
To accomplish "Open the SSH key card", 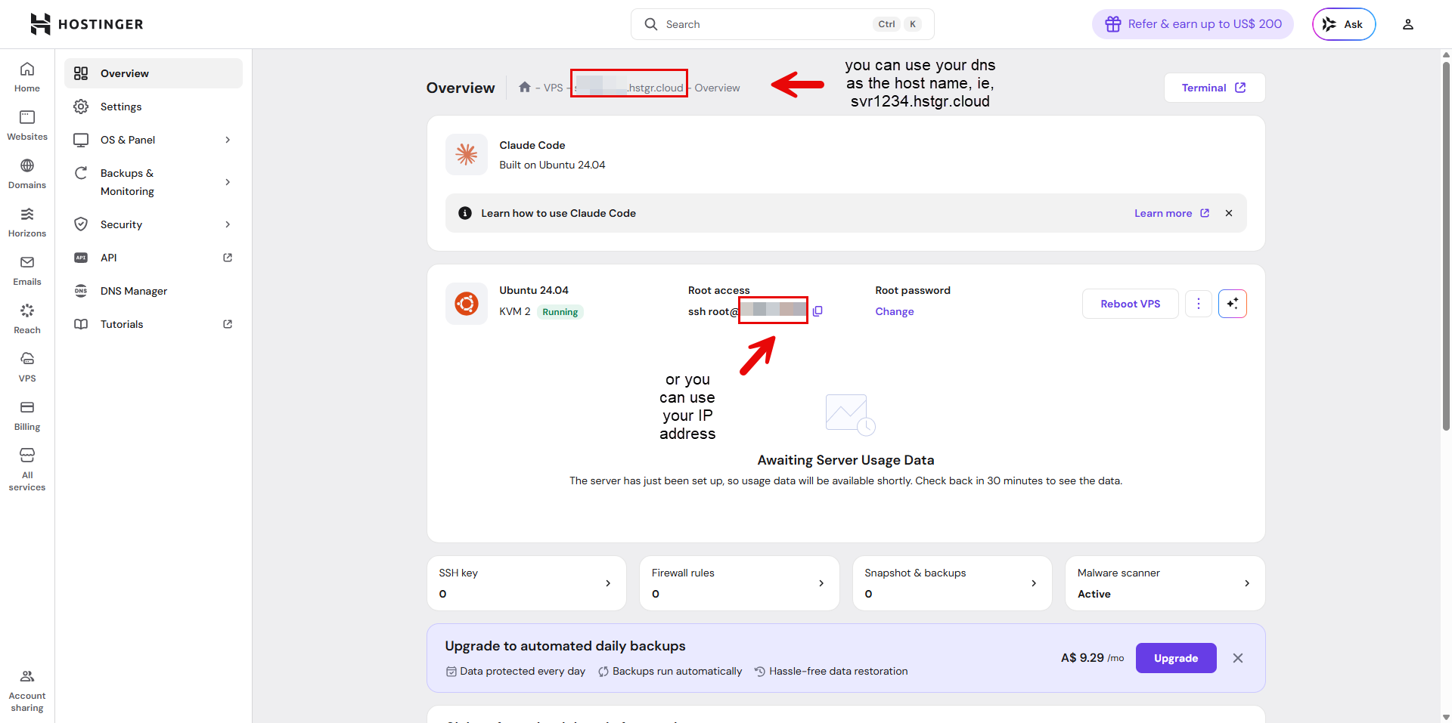I will [x=526, y=583].
